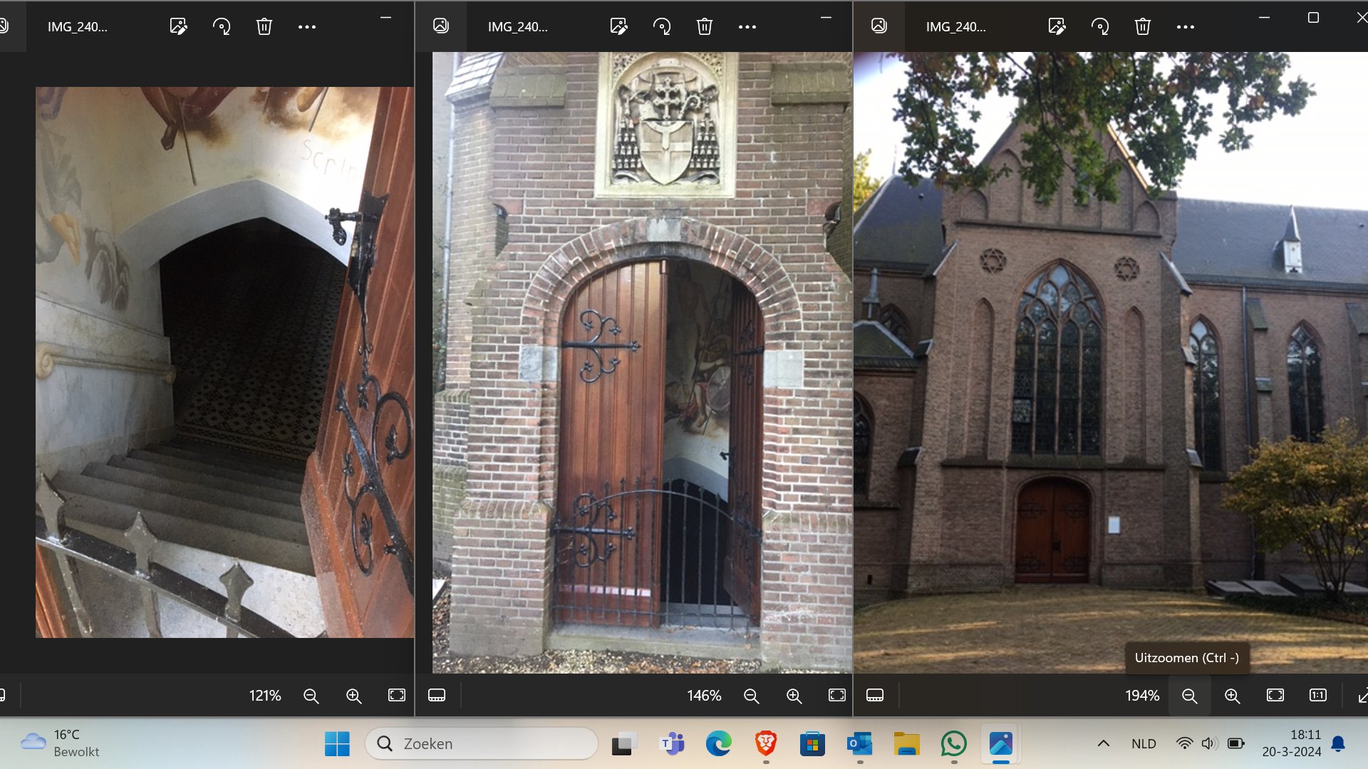Click the stairway photo in left window
The height and width of the screenshot is (769, 1368).
pyautogui.click(x=224, y=362)
